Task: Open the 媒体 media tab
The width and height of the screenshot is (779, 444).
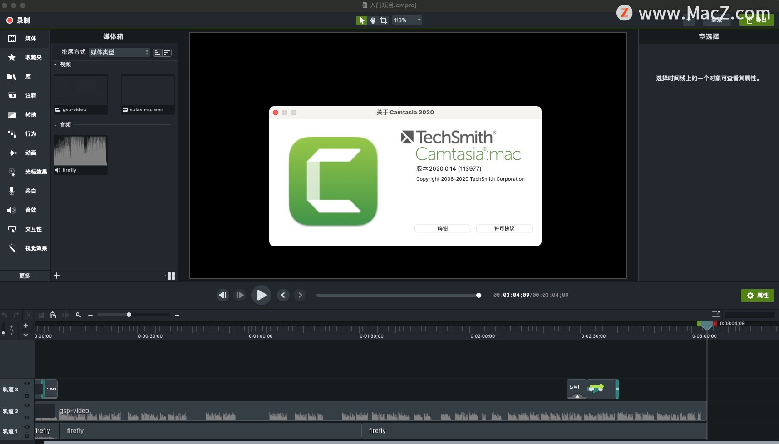Action: pyautogui.click(x=25, y=39)
